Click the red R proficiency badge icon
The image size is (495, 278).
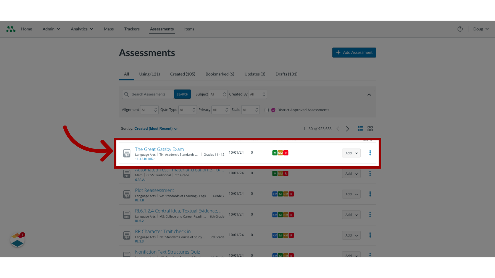(x=286, y=153)
